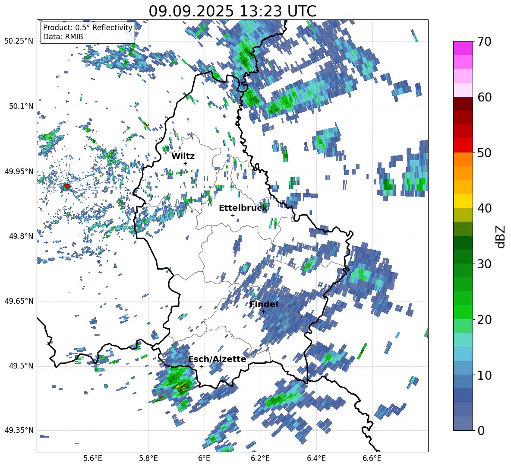Screen dimensions: 511x467
Task: Click the 'Data: RMIB' text
Action: (x=63, y=37)
